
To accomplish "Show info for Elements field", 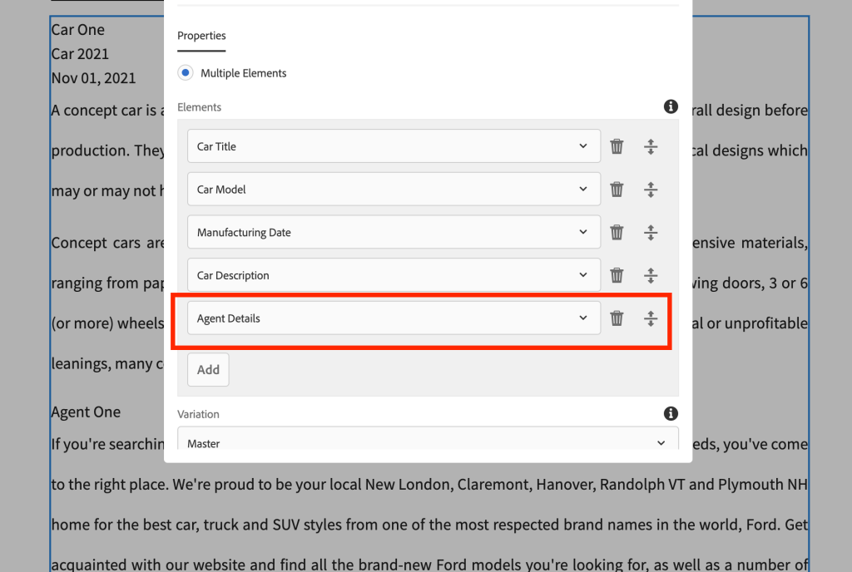I will coord(671,107).
